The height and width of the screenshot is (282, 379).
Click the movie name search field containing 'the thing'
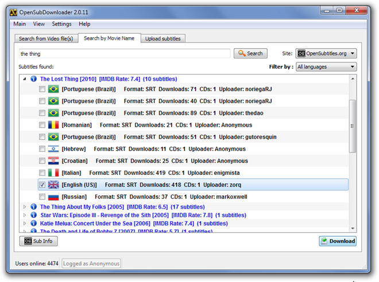point(125,53)
